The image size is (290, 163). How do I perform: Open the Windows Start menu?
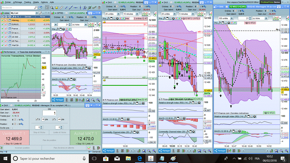click(5, 159)
